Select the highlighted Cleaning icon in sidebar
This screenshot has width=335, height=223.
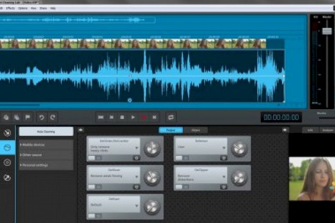(8, 147)
